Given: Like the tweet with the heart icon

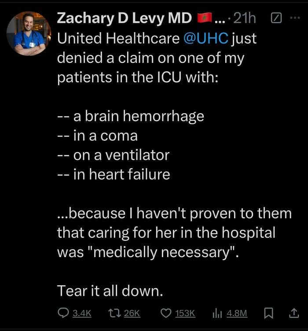Looking at the screenshot, I should [x=166, y=313].
